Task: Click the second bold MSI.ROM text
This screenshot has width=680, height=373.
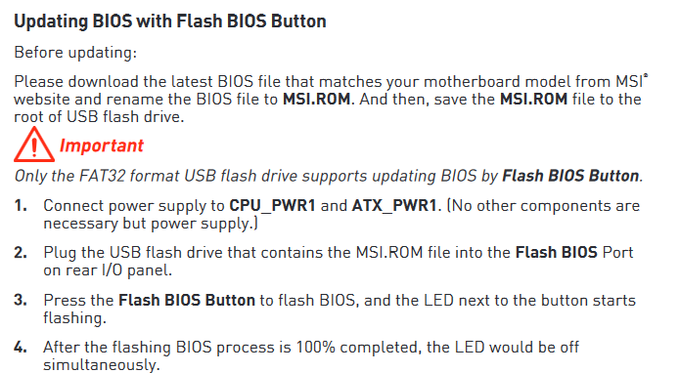Action: click(534, 99)
